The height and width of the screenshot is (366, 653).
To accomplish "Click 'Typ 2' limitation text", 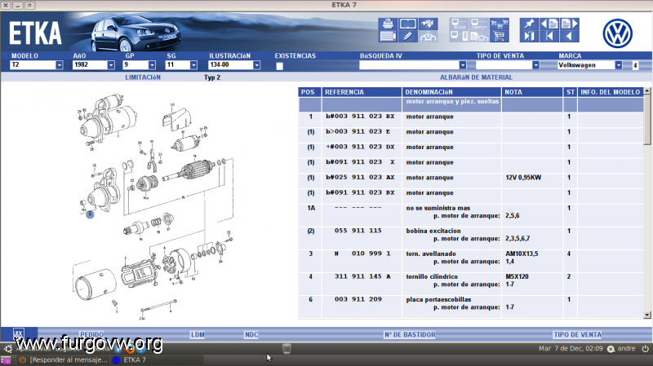I will tap(212, 77).
